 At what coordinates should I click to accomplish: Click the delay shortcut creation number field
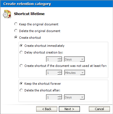click(52, 59)
